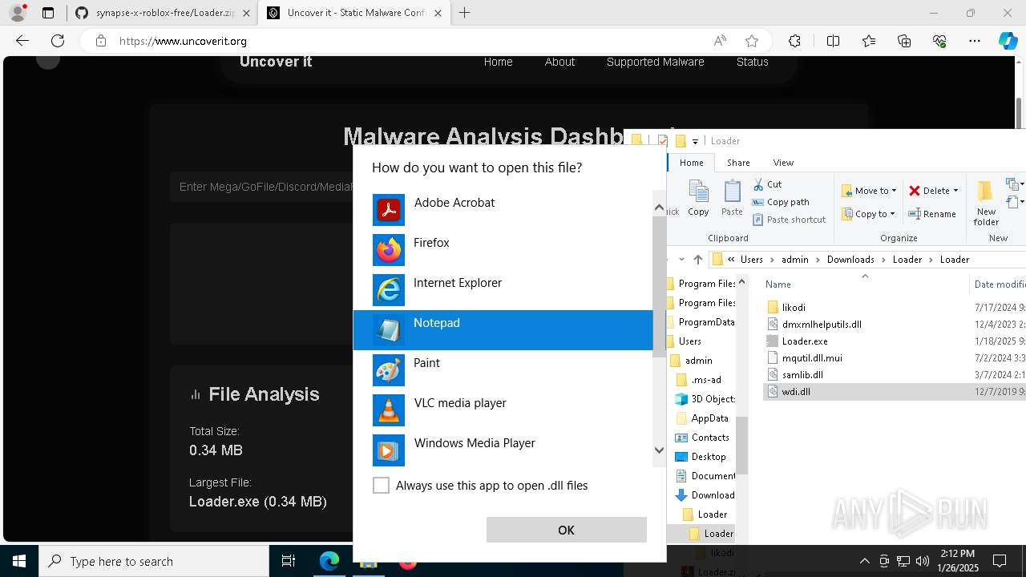The height and width of the screenshot is (577, 1026).
Task: Click Copy path in Explorer ribbon
Action: (x=781, y=202)
